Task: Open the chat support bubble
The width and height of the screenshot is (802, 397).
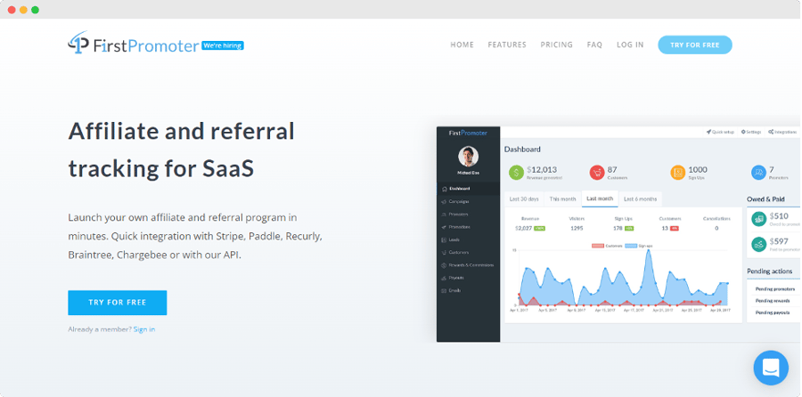Action: click(x=771, y=368)
